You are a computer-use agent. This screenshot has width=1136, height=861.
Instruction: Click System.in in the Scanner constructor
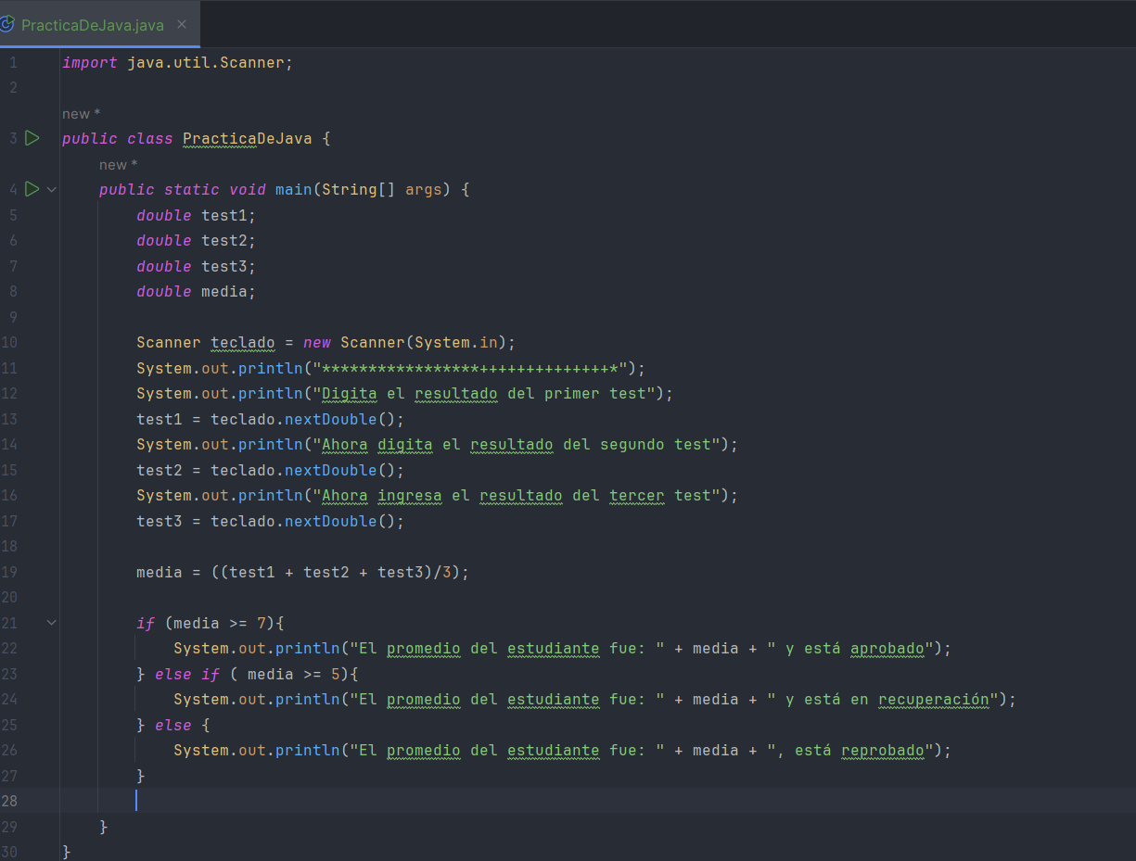(x=456, y=342)
